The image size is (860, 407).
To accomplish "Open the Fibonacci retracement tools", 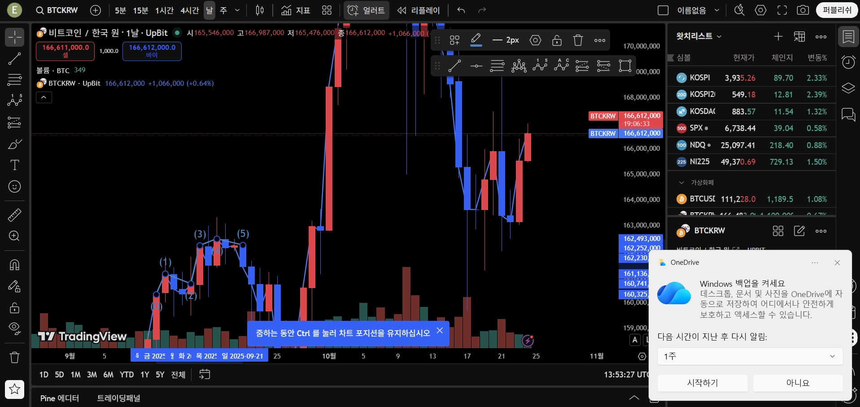I will tap(14, 80).
